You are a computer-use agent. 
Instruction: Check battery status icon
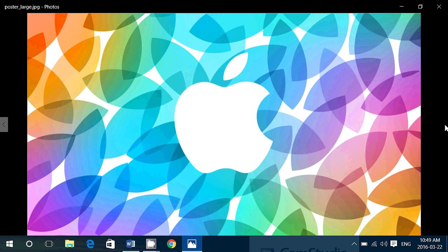coord(364,244)
